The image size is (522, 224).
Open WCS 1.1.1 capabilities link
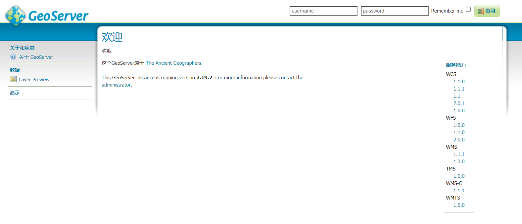[459, 89]
